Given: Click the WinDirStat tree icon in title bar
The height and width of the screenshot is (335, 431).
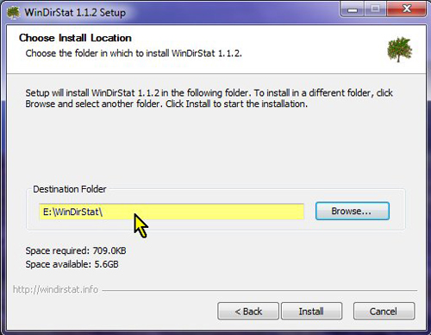Looking at the screenshot, I should click(x=13, y=13).
